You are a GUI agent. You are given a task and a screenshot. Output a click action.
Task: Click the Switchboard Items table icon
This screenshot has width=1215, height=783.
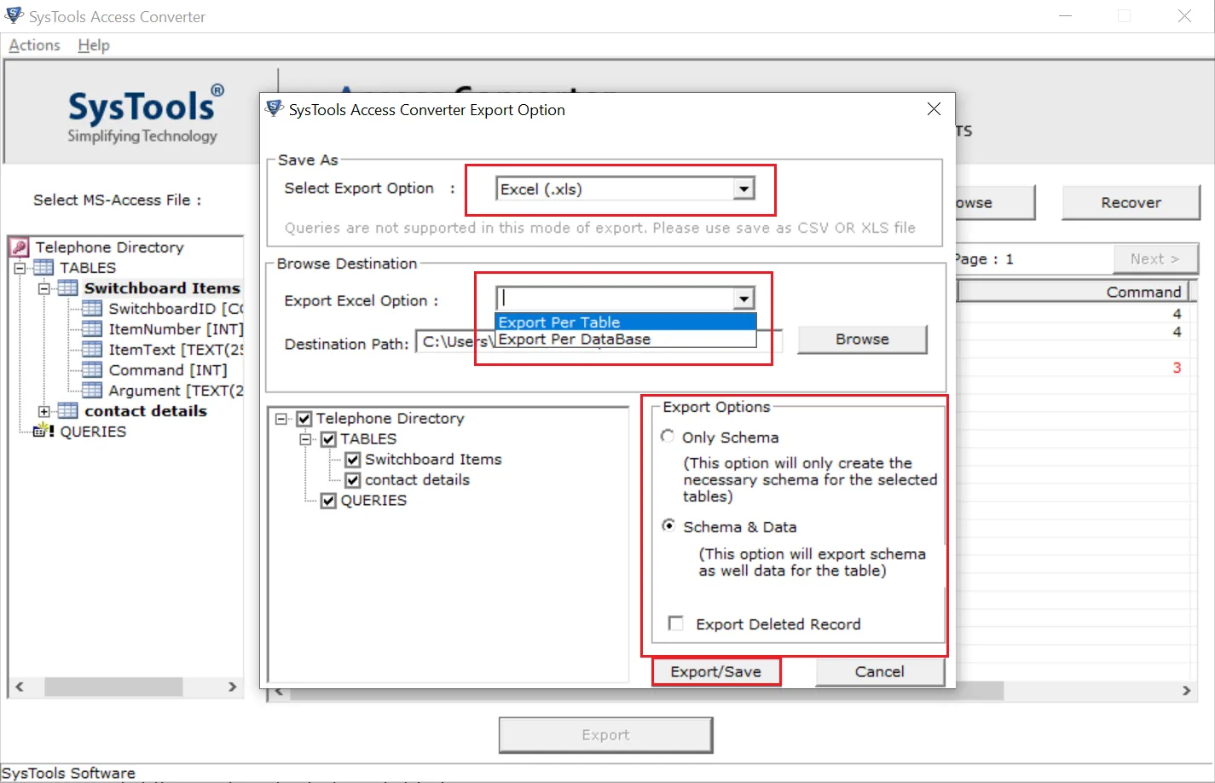point(67,288)
